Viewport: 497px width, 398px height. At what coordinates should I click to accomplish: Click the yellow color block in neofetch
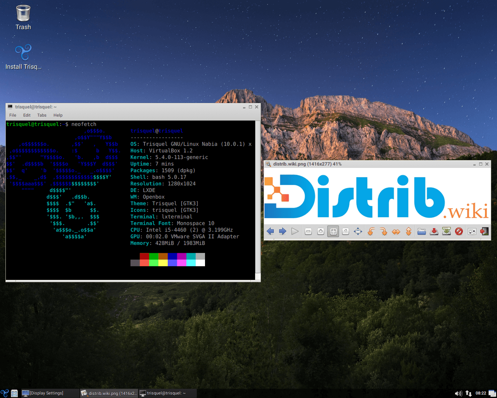tap(163, 263)
